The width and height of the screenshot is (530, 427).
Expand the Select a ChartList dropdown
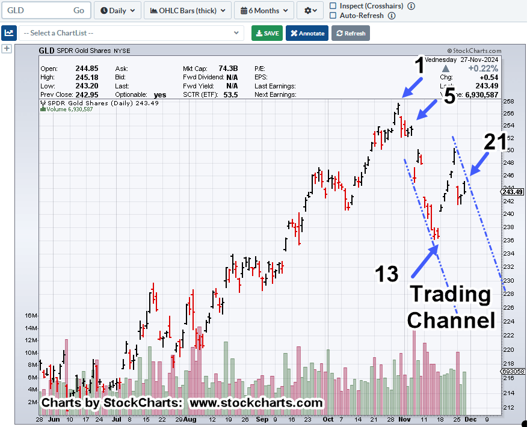pos(131,33)
